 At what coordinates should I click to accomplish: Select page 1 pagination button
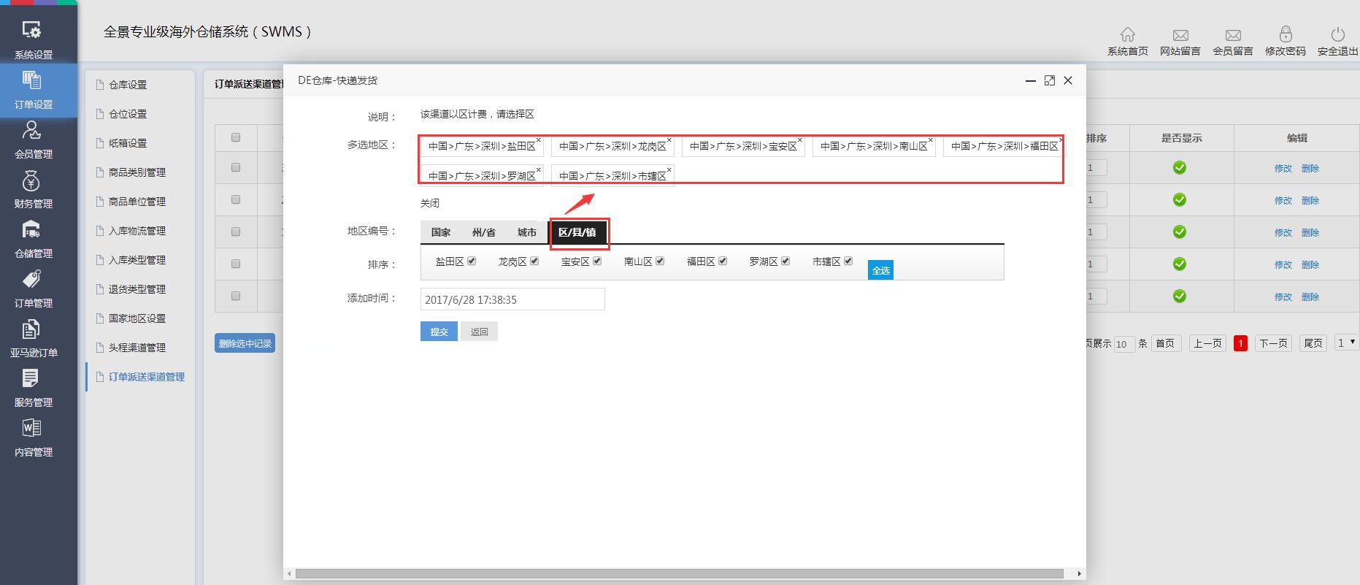point(1240,343)
